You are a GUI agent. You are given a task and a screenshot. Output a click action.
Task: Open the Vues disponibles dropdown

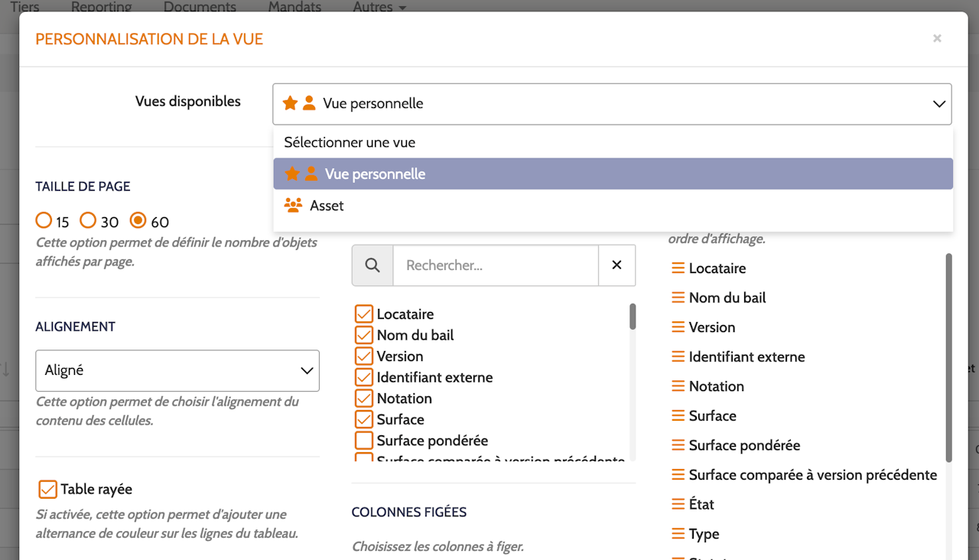612,104
